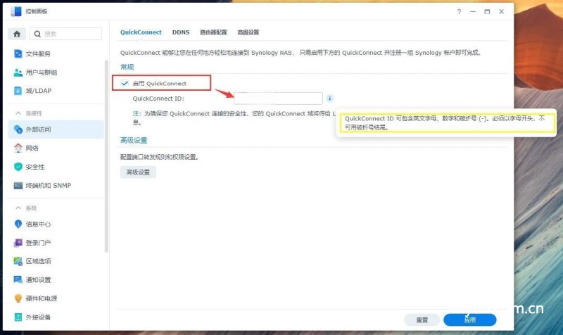This screenshot has width=563, height=335.
Task: Minimize the Control Panel window
Action: (x=473, y=11)
